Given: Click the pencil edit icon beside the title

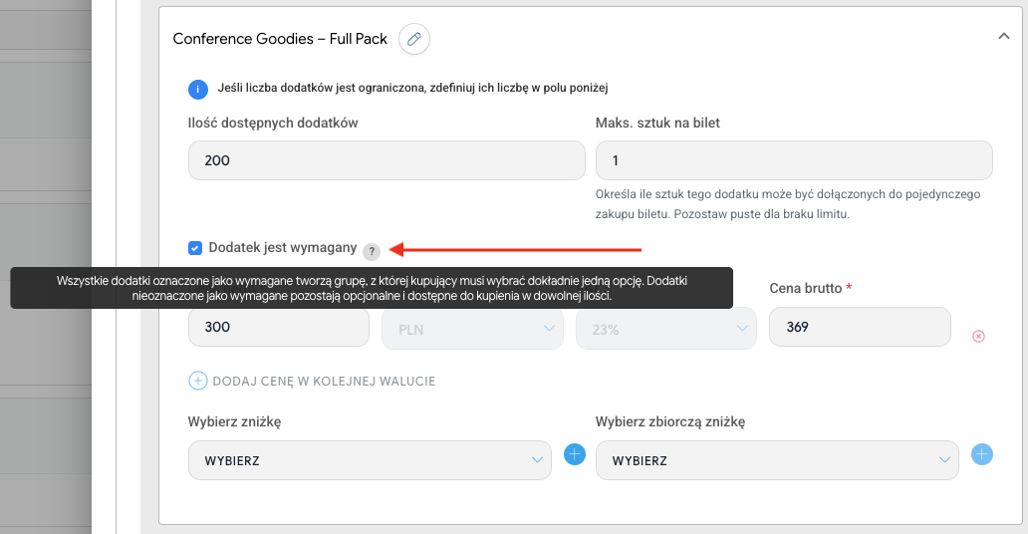Looking at the screenshot, I should pos(414,39).
